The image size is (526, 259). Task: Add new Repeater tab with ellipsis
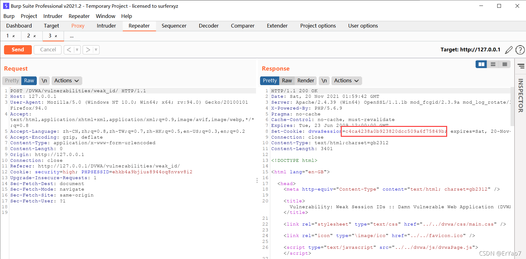click(x=72, y=36)
